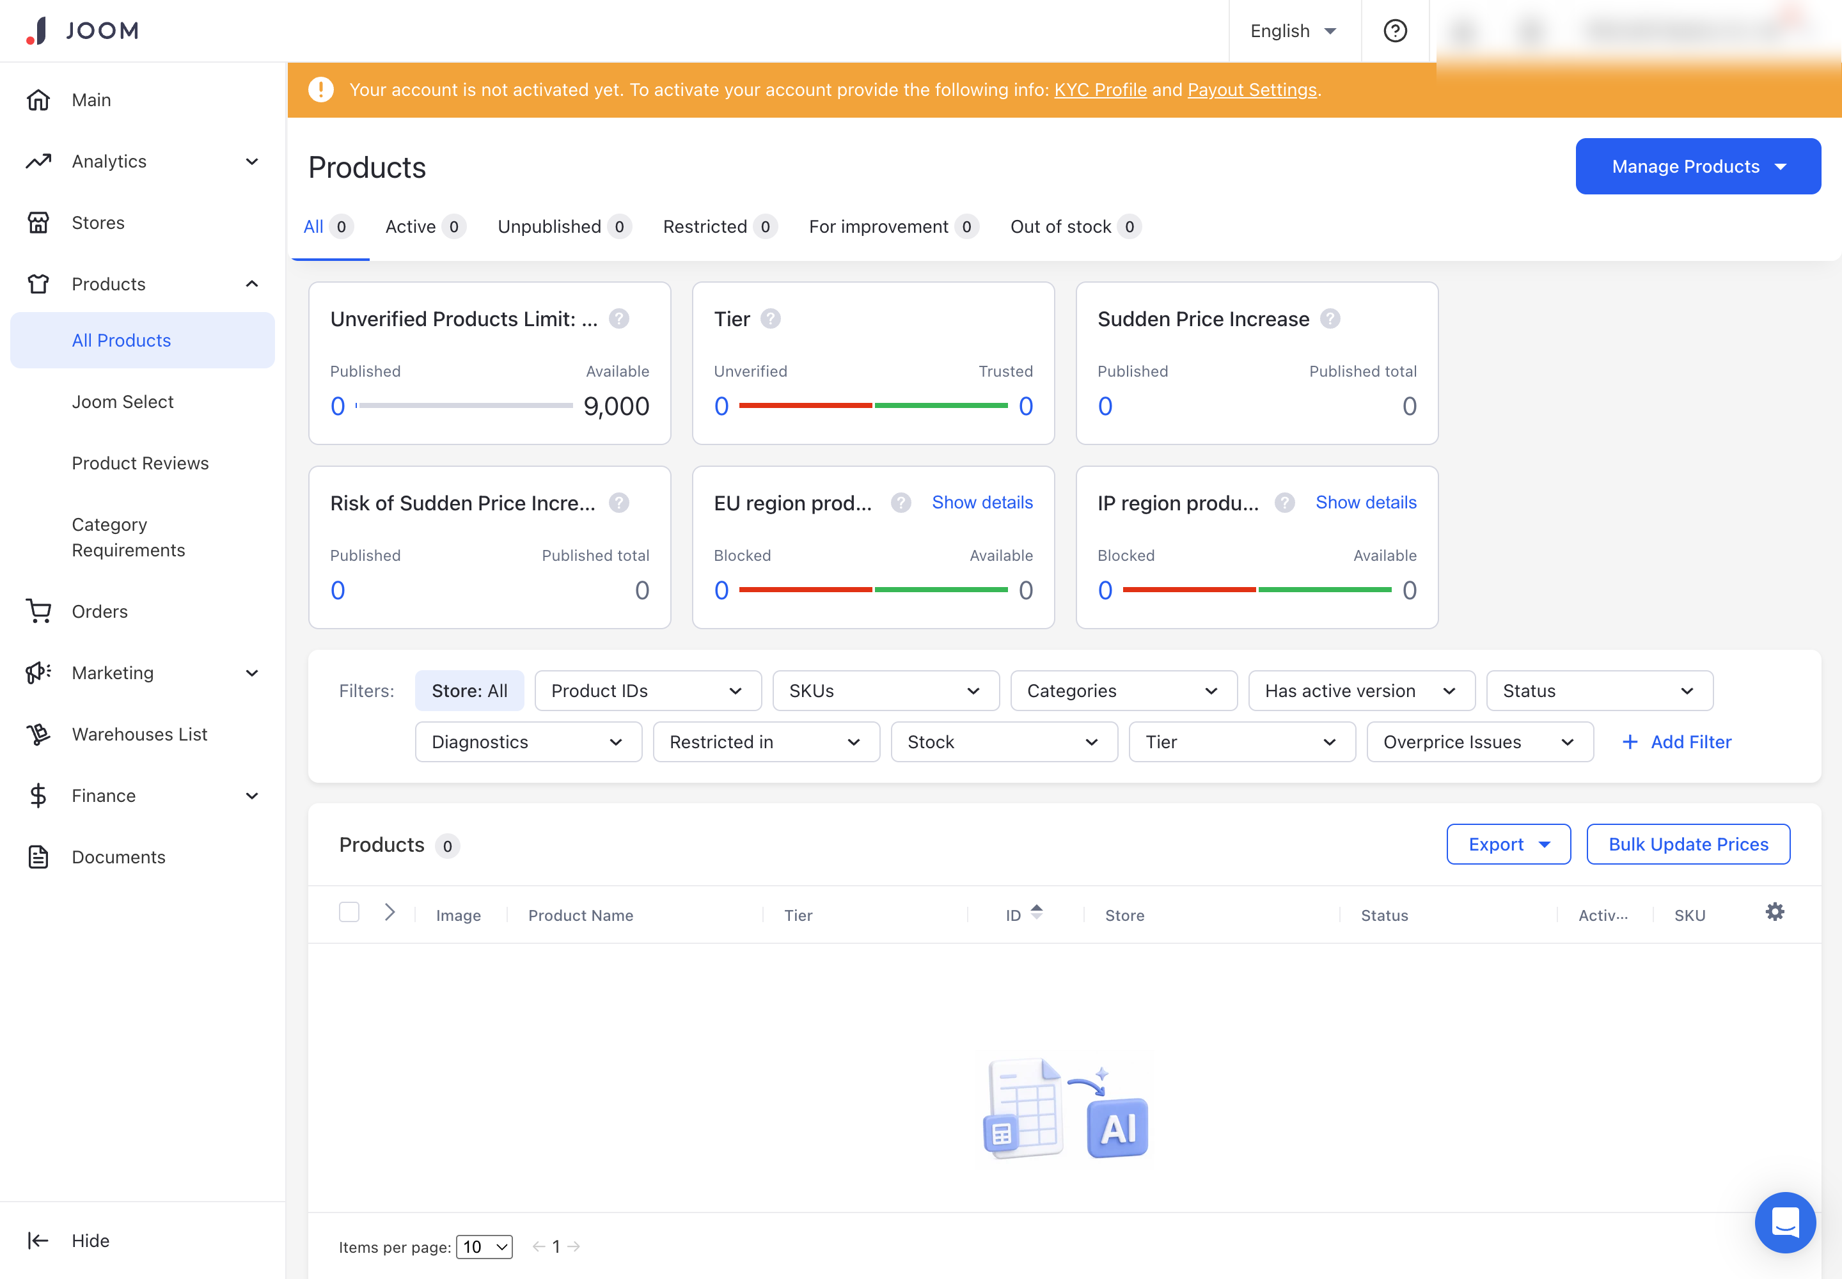This screenshot has height=1279, width=1842.
Task: Open Orders cart icon in sidebar
Action: 38,611
